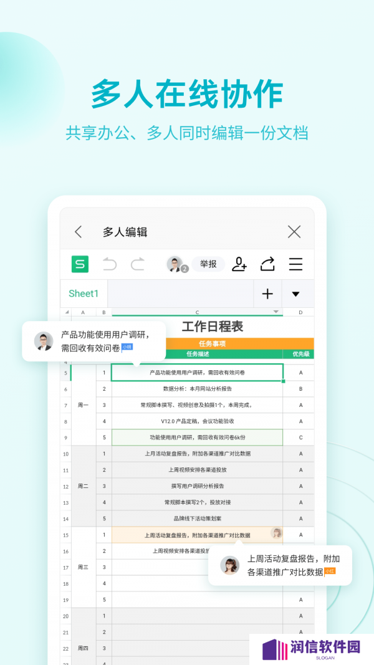Click the 周四 merged cell

[x=84, y=636]
